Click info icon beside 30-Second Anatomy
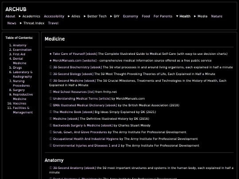This screenshot has width=239, height=179. pos(50,168)
